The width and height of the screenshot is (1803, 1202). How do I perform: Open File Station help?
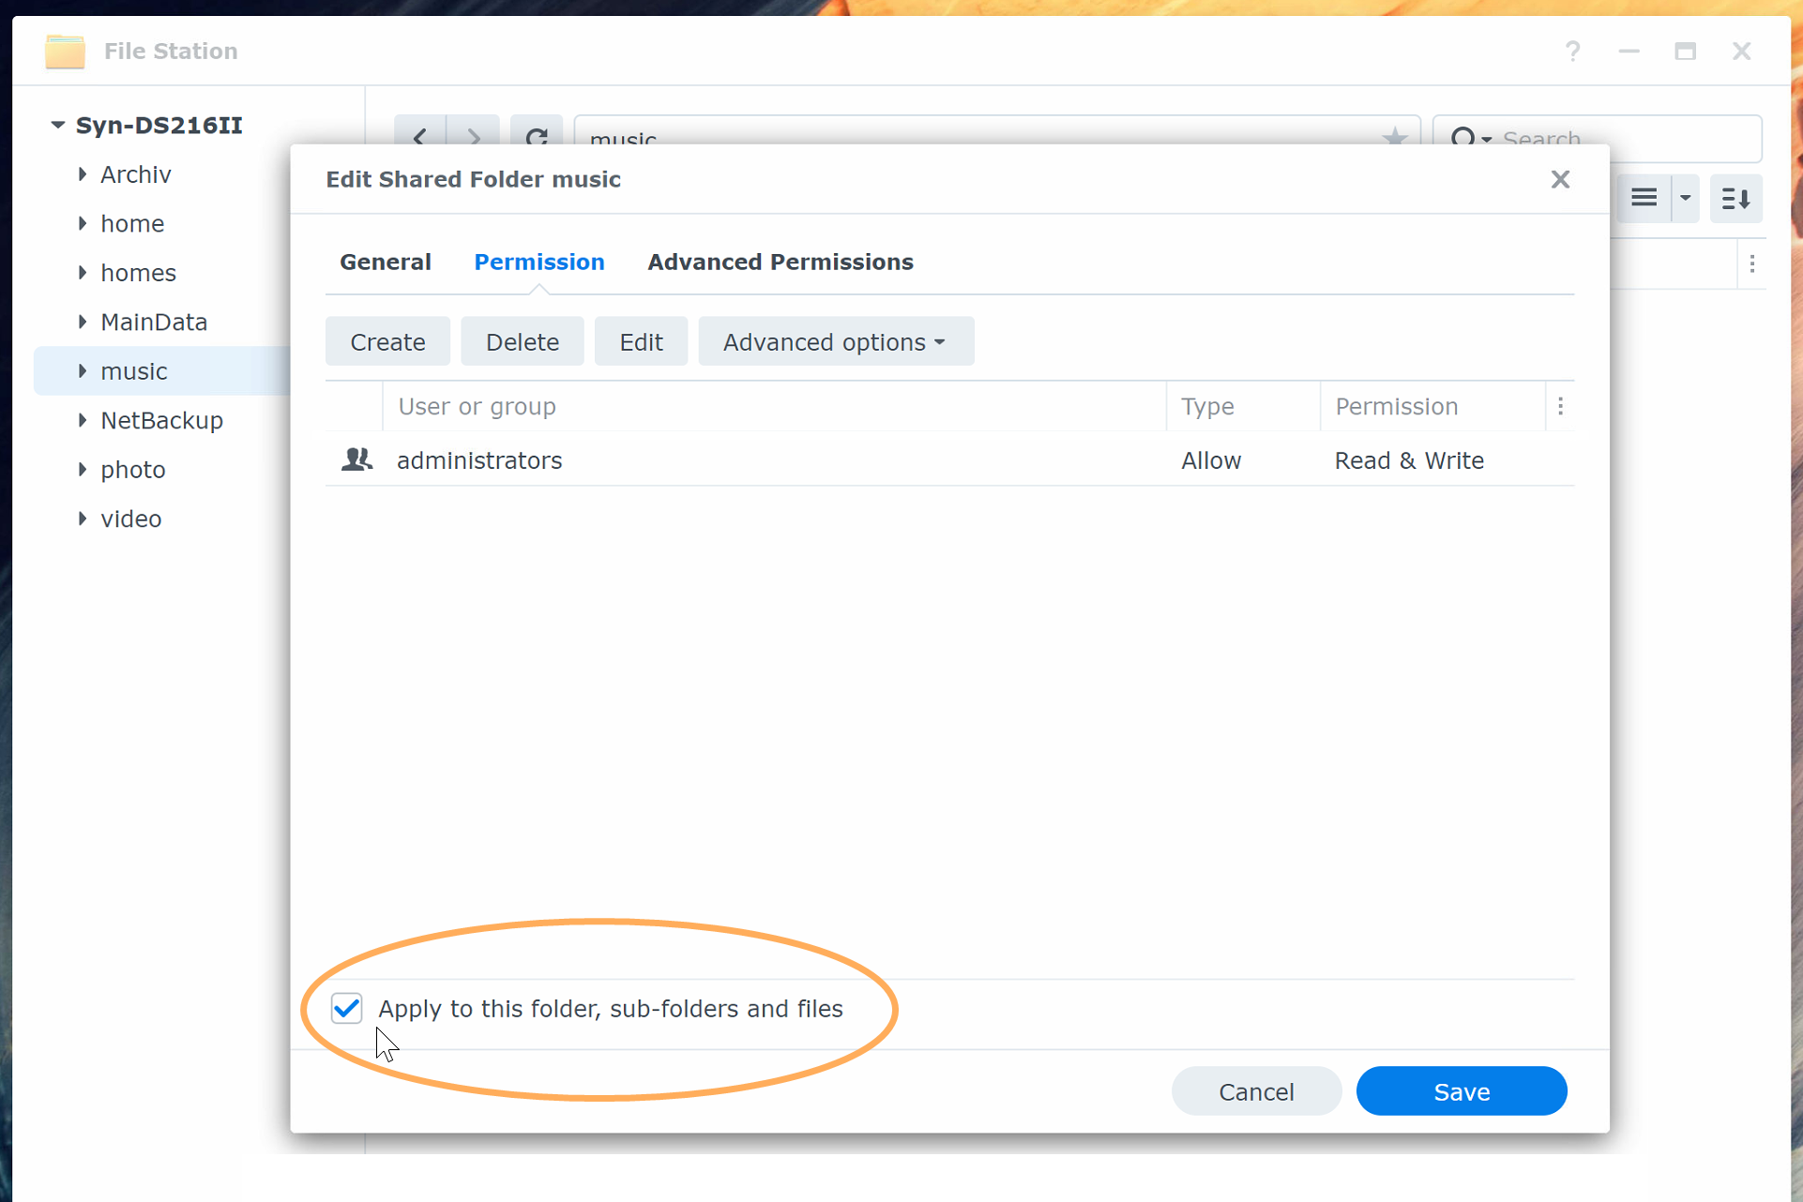[x=1572, y=52]
